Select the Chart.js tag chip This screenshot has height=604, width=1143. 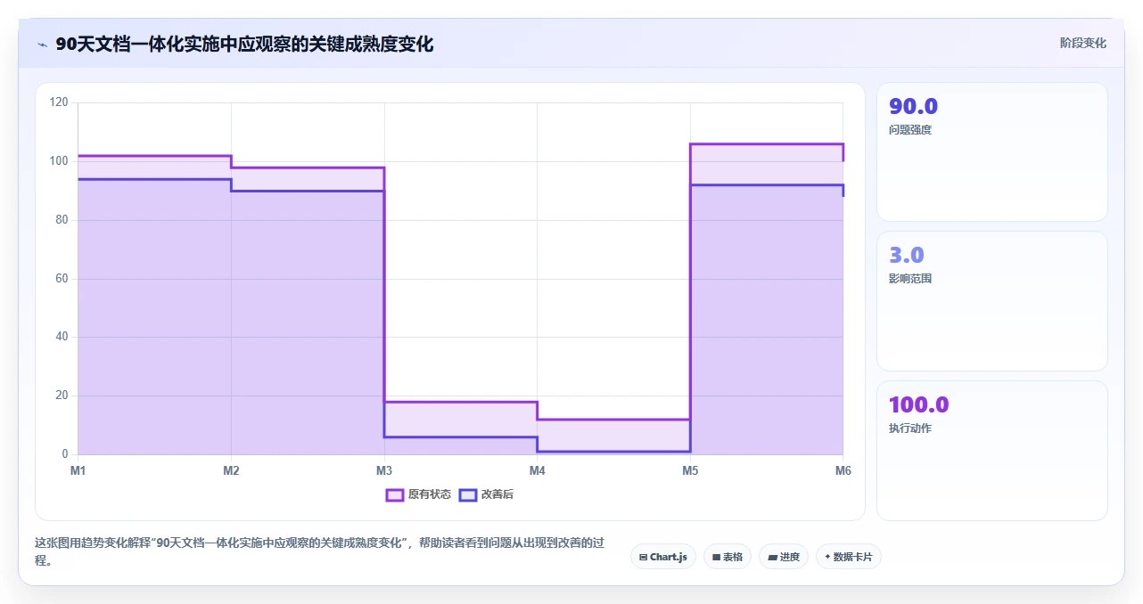pyautogui.click(x=663, y=557)
